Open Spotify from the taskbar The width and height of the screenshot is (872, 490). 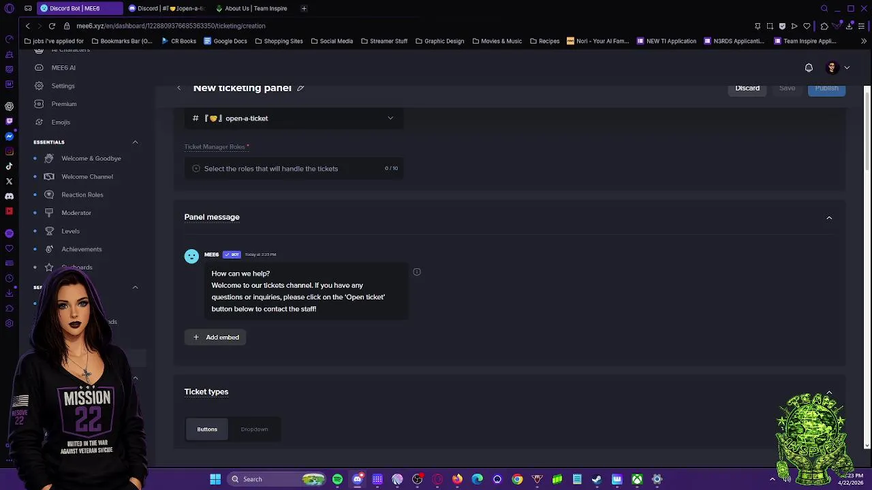click(337, 479)
